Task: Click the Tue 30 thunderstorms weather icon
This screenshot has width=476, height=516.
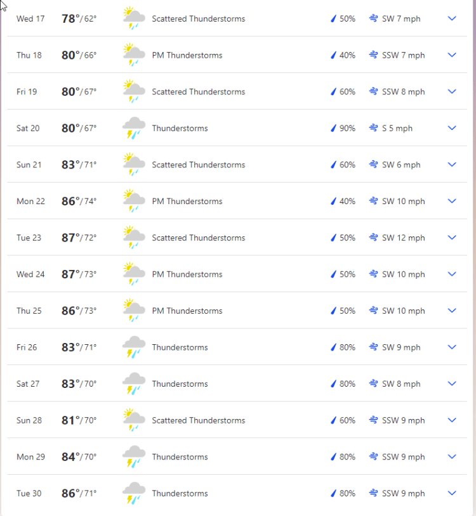Action: (134, 493)
